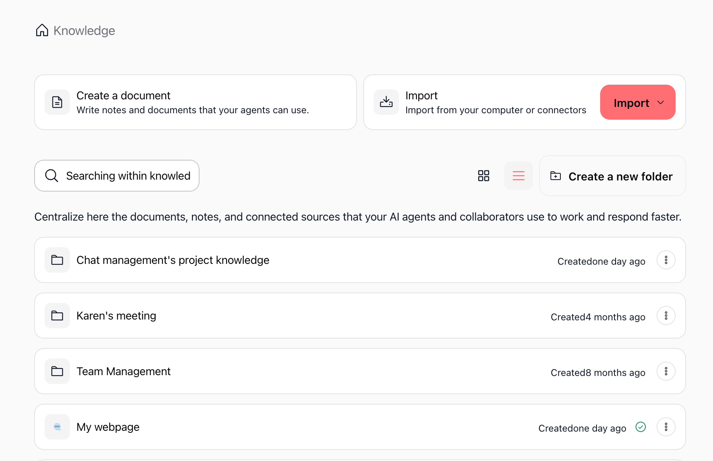Click My webpage's "Createdone day ago" text
713x461 pixels.
[582, 428]
